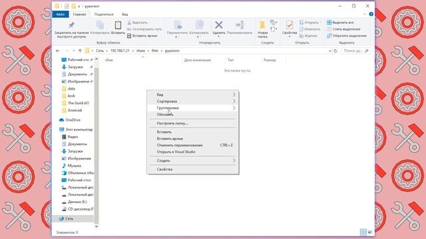Click Скопировать путь in the ribbon
The width and height of the screenshot is (426, 239).
[144, 29]
